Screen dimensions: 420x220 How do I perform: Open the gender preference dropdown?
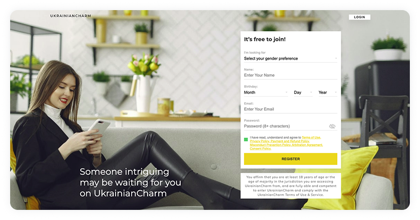290,59
